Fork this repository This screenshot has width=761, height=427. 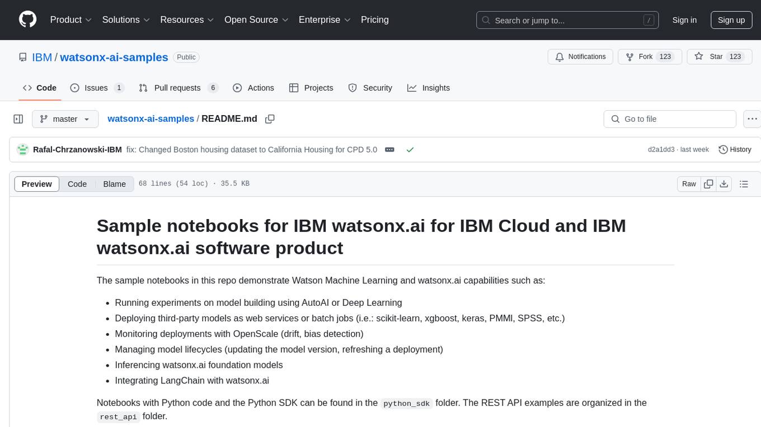pos(650,57)
